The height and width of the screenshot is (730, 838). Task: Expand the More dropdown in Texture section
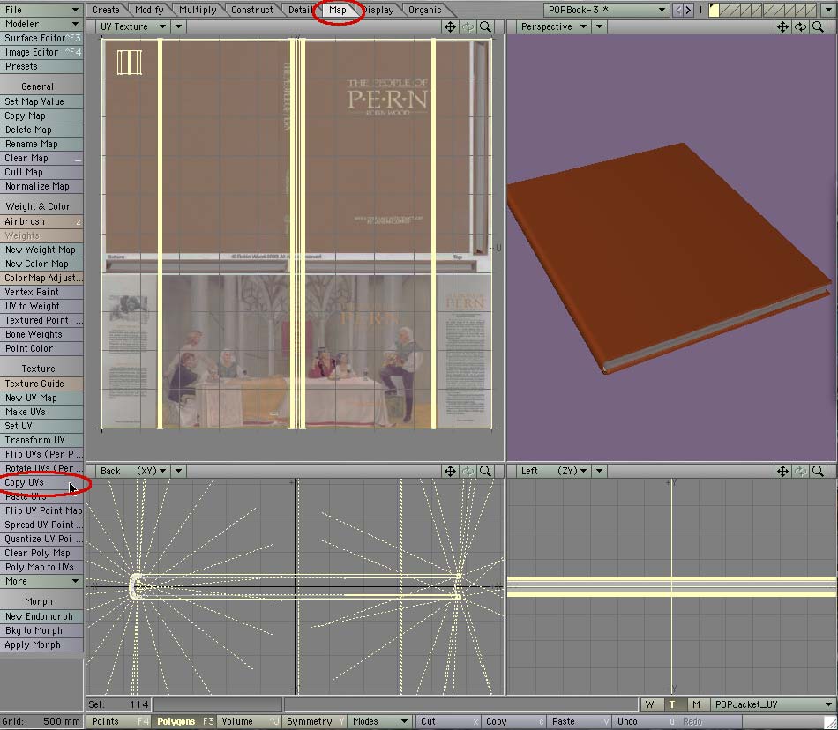click(x=41, y=582)
